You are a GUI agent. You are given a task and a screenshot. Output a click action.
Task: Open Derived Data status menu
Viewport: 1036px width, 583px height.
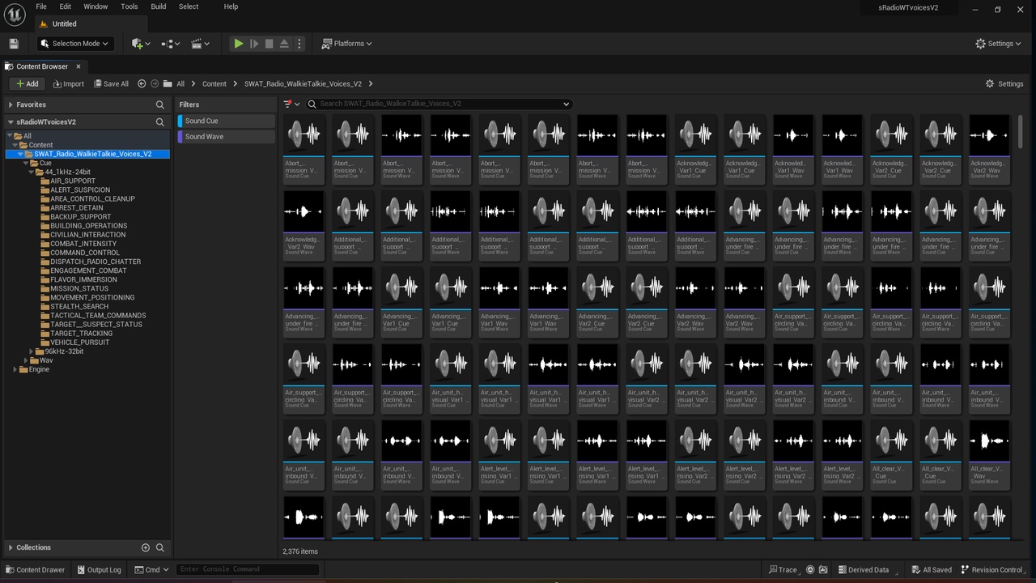(x=867, y=569)
